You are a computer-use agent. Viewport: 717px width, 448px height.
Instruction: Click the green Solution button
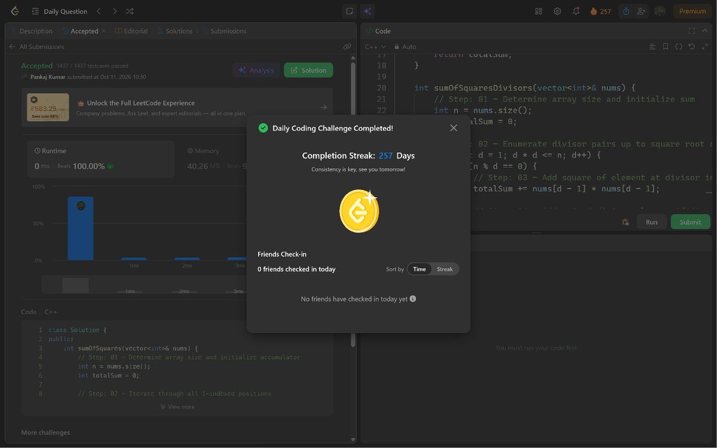tap(308, 70)
